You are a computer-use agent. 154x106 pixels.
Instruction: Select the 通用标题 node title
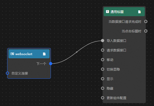tap(117, 12)
